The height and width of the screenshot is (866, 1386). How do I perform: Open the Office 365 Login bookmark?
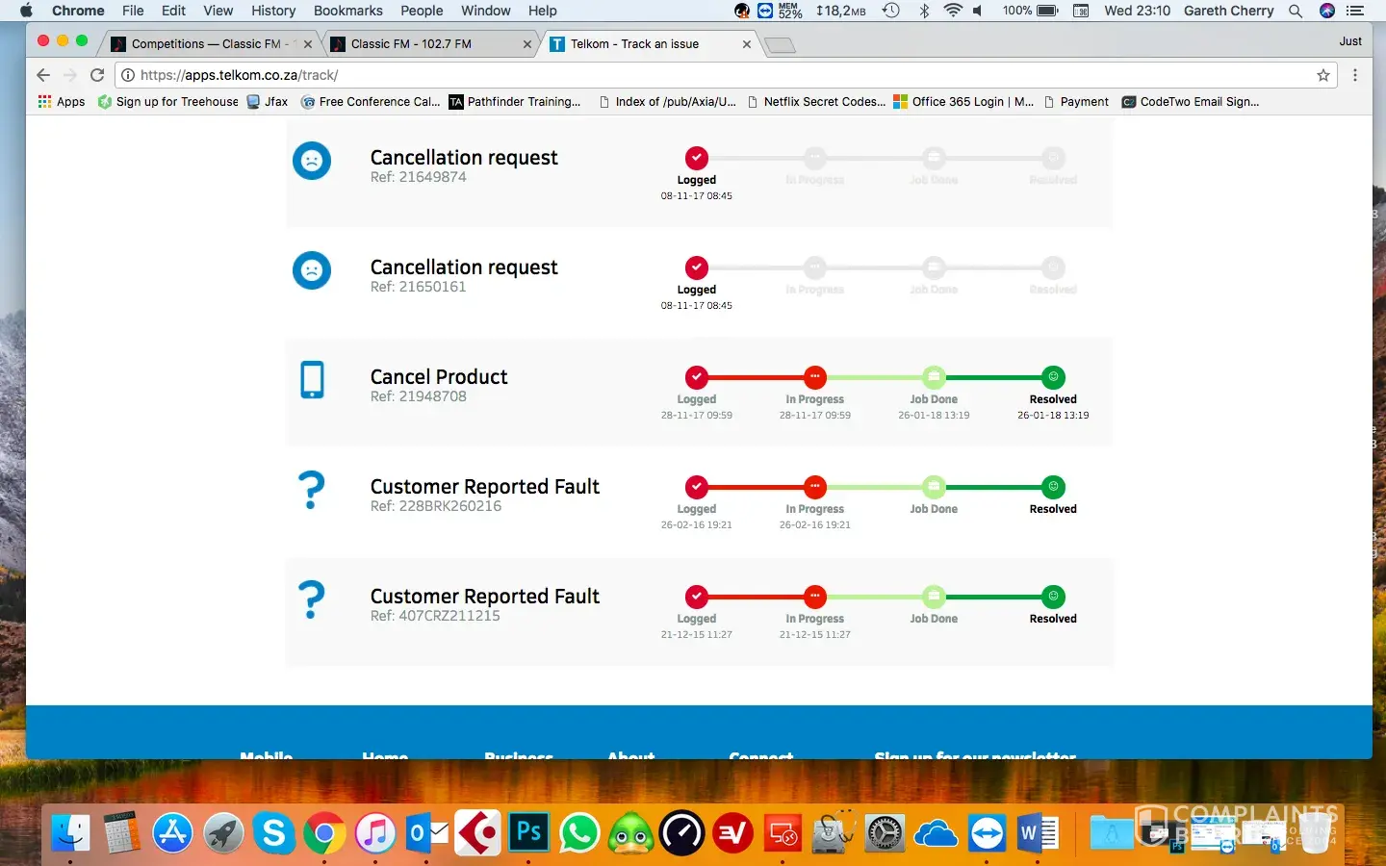click(963, 102)
